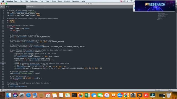177x99 pixels.
Task: Open the File menu
Action: click(21, 1)
